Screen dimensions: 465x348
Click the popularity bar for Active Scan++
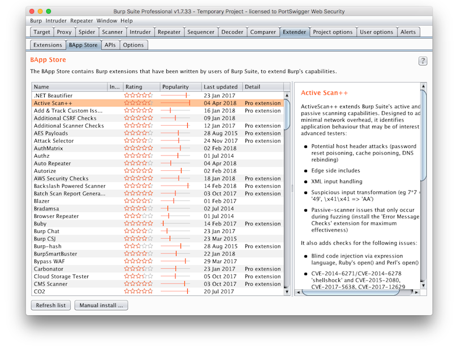tap(175, 103)
